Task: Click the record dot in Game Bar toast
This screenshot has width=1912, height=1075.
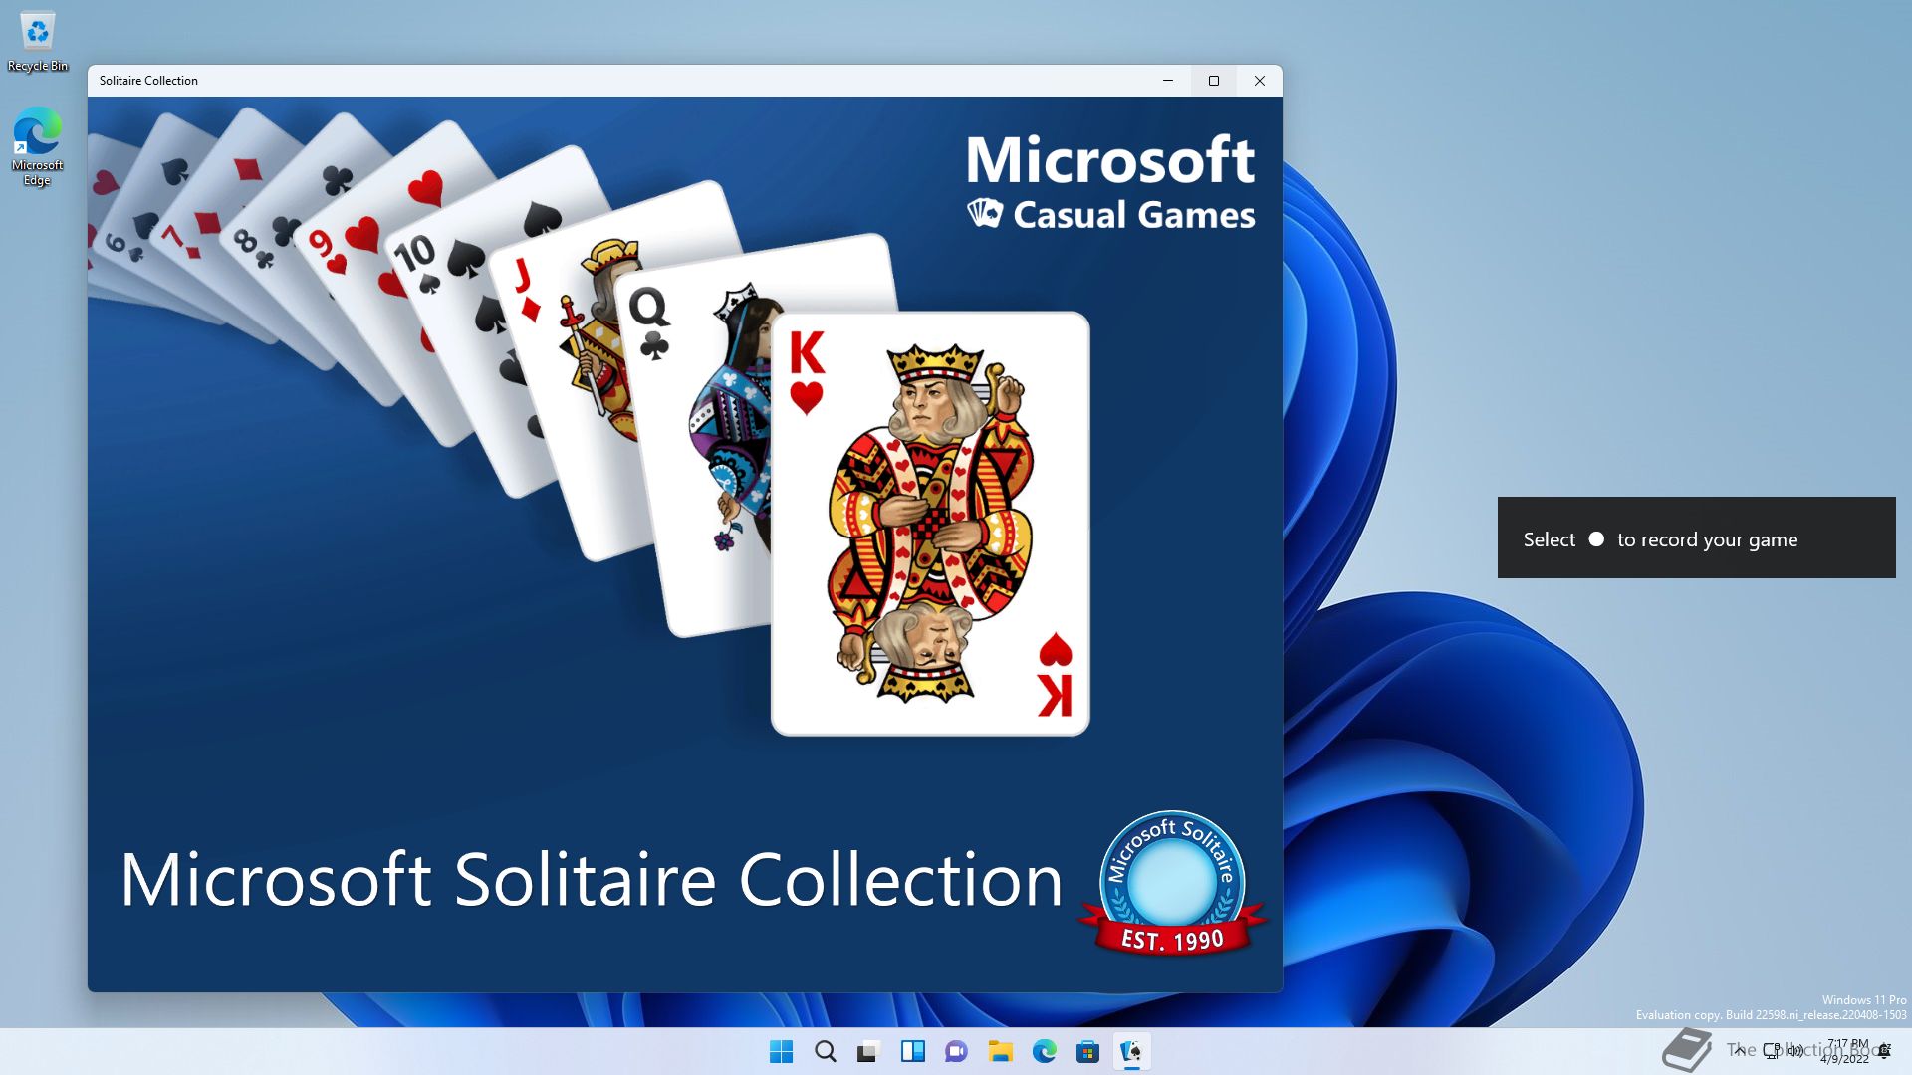Action: pyautogui.click(x=1596, y=538)
